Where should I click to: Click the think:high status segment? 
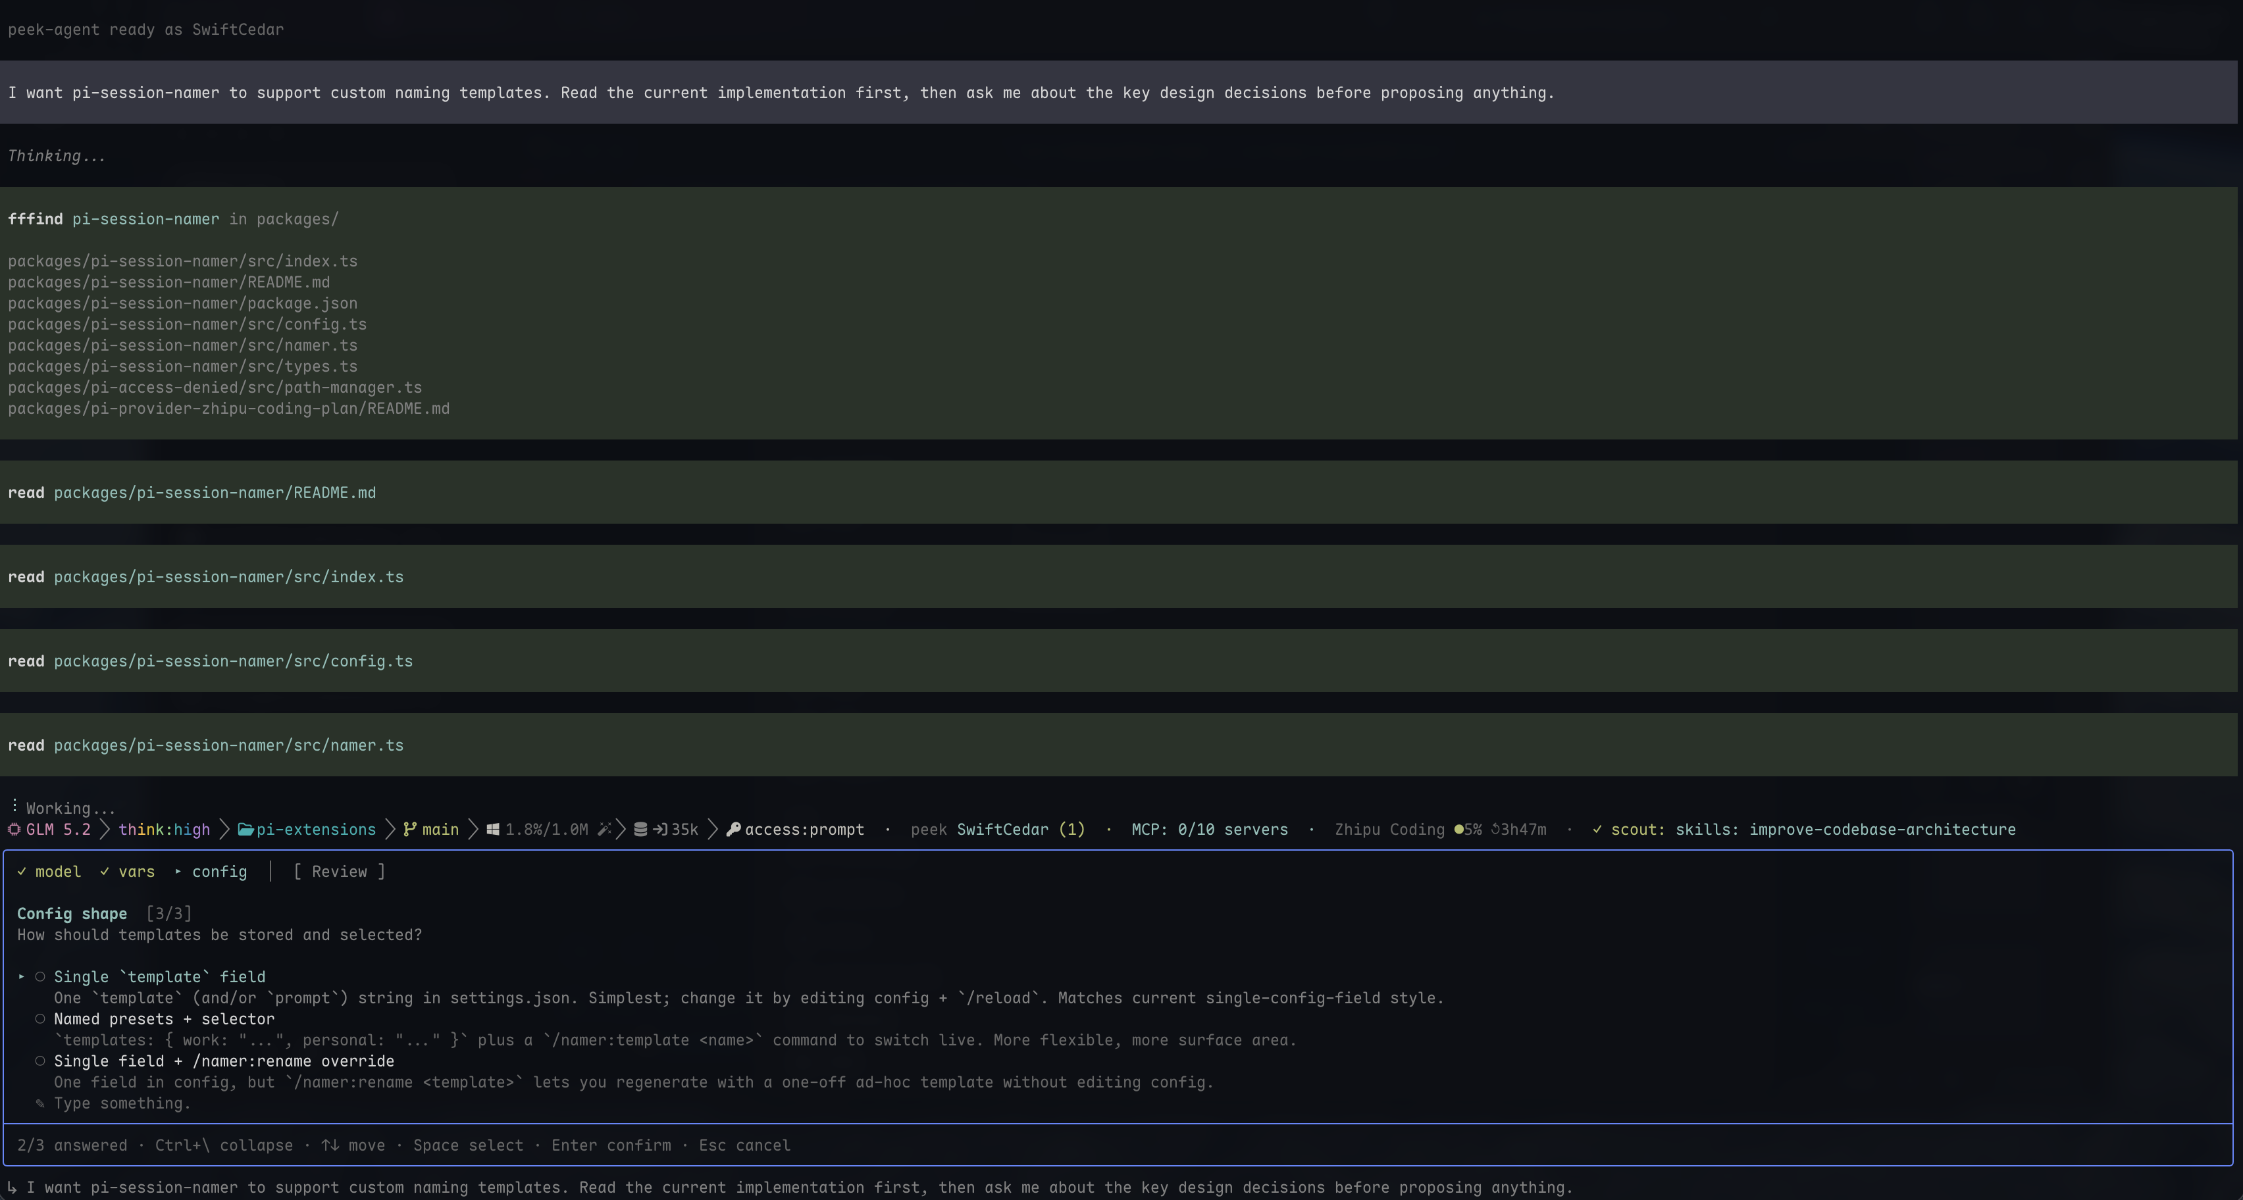165,830
